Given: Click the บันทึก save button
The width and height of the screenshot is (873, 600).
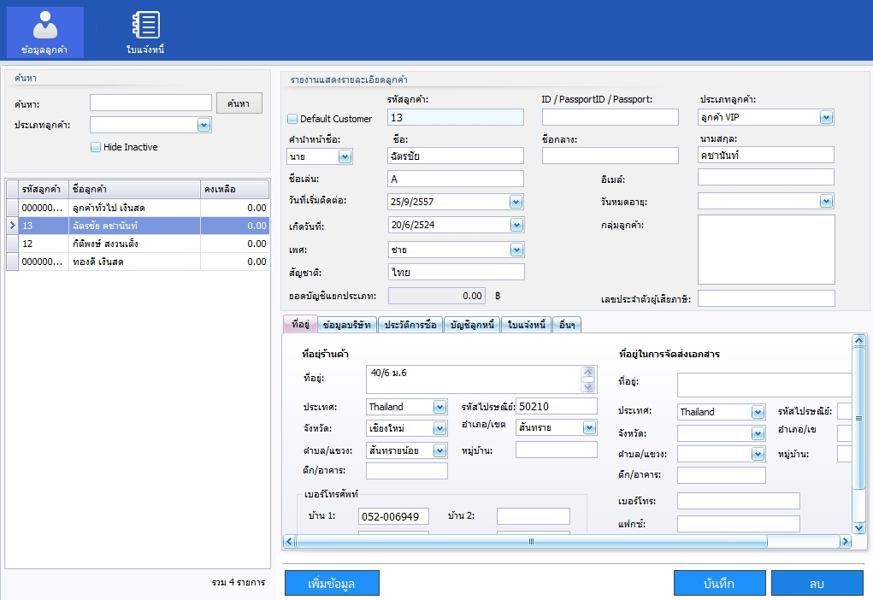Looking at the screenshot, I should [x=719, y=583].
